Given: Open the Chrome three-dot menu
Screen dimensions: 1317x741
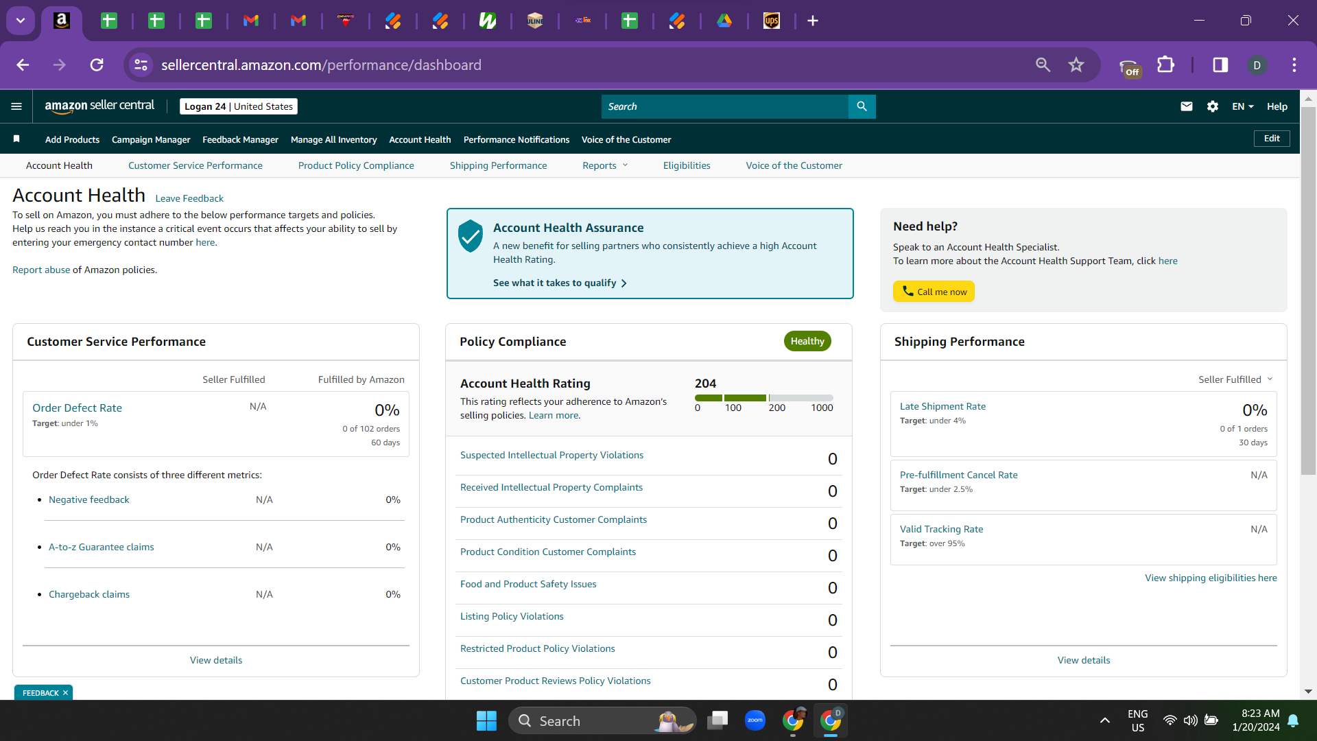Looking at the screenshot, I should (x=1294, y=64).
